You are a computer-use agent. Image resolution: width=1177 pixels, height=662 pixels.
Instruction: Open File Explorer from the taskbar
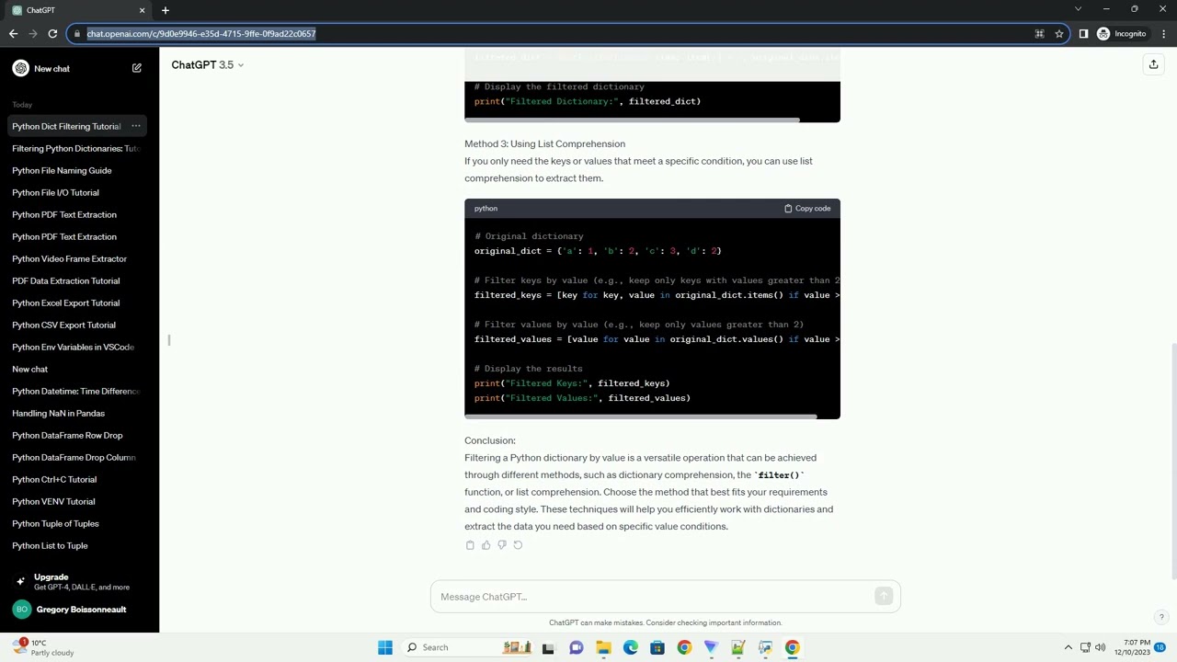603,647
